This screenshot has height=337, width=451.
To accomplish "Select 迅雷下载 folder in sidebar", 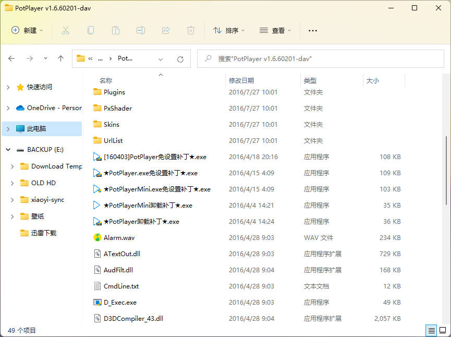I will tap(44, 233).
